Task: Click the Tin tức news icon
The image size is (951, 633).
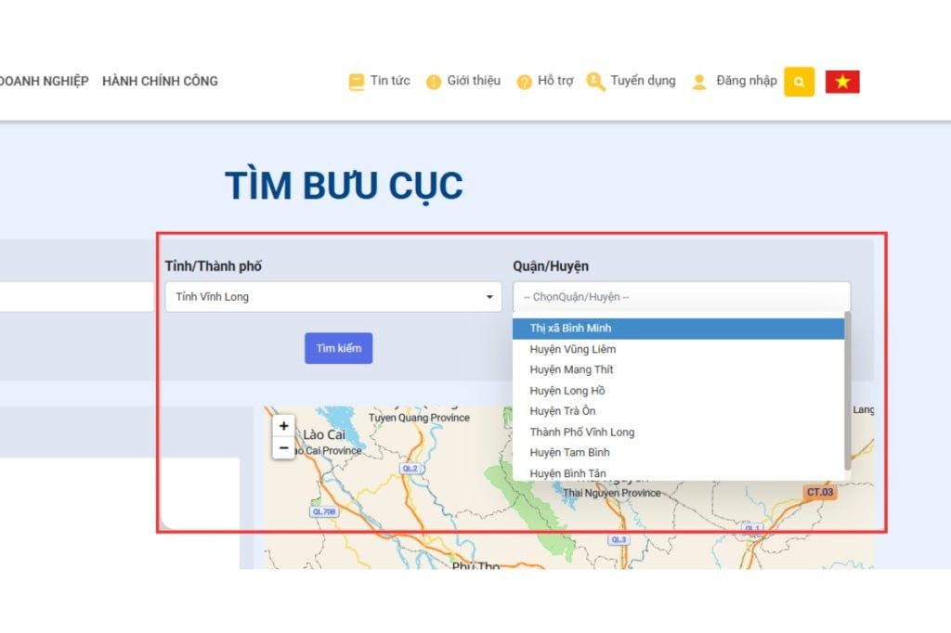Action: coord(357,82)
